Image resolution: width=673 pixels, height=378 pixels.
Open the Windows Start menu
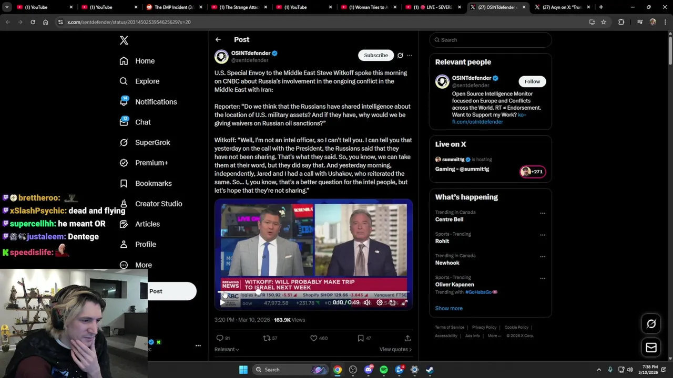coord(243,370)
